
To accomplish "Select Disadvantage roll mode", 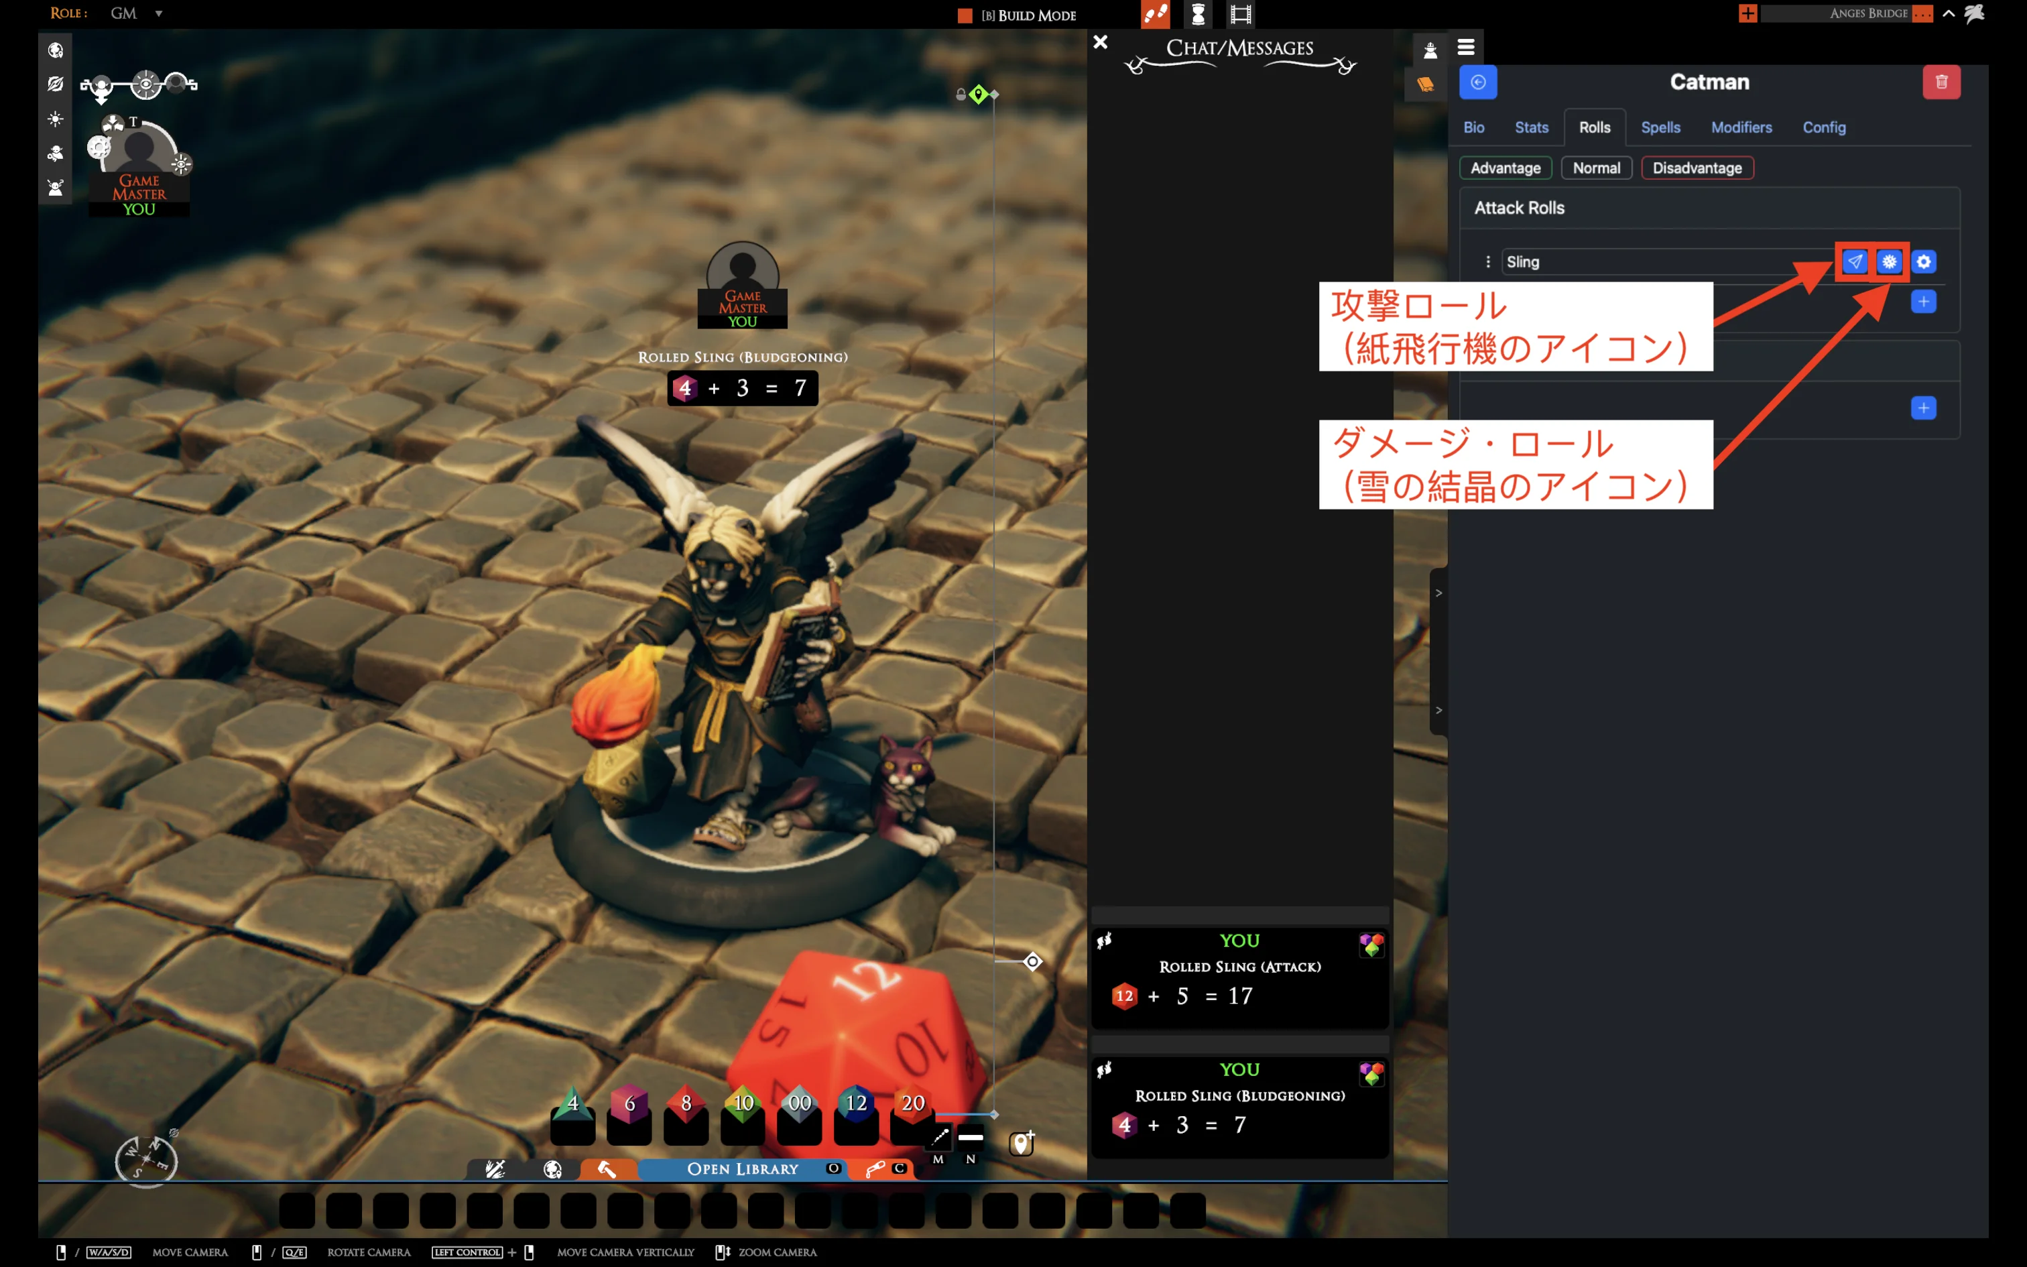I will pyautogui.click(x=1697, y=168).
